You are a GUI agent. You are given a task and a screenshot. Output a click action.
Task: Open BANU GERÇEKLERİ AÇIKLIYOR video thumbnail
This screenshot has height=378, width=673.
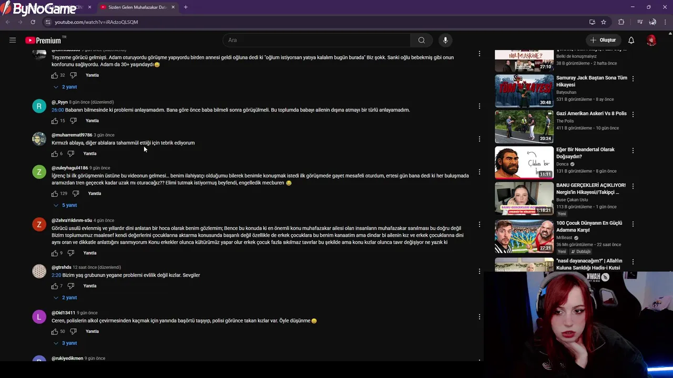(524, 198)
